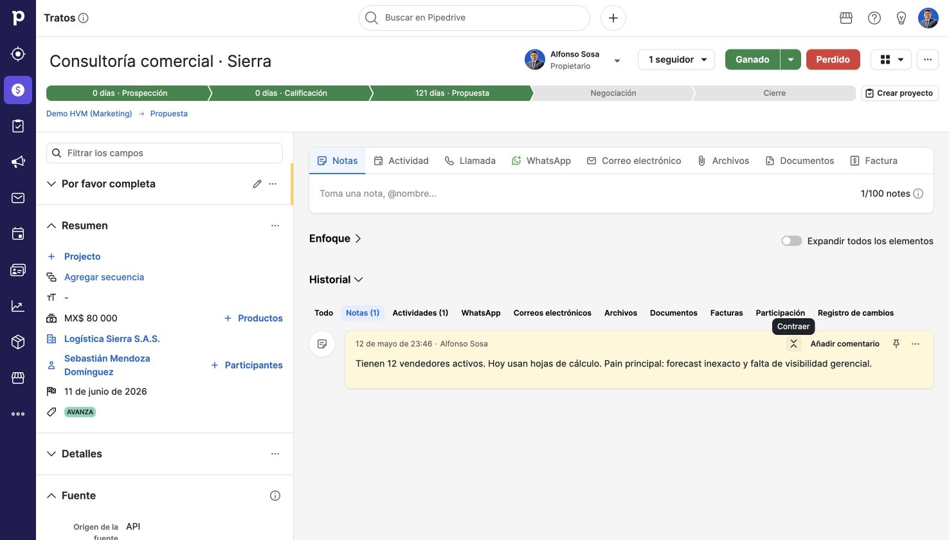949x540 pixels.
Task: Mark deal as Perdido
Action: click(833, 60)
